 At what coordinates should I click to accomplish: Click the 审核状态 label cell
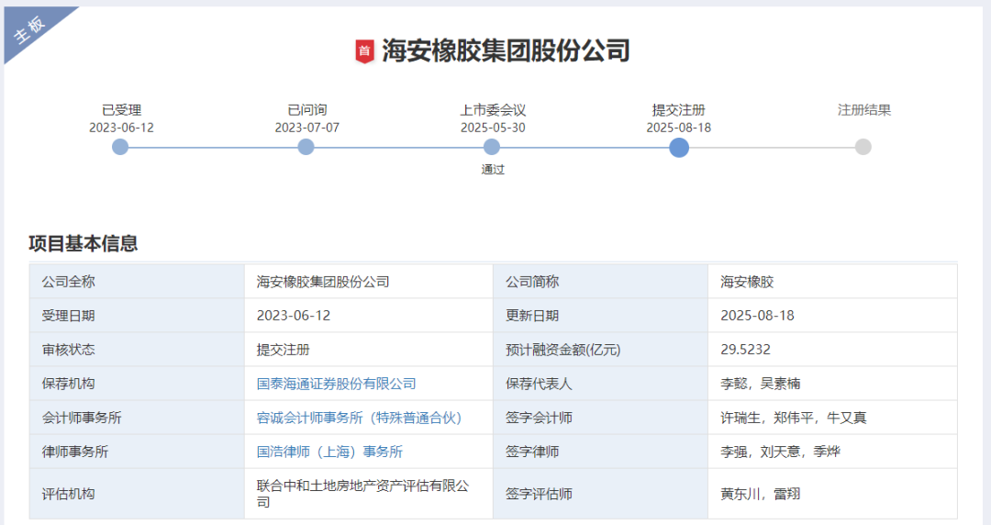pos(137,350)
